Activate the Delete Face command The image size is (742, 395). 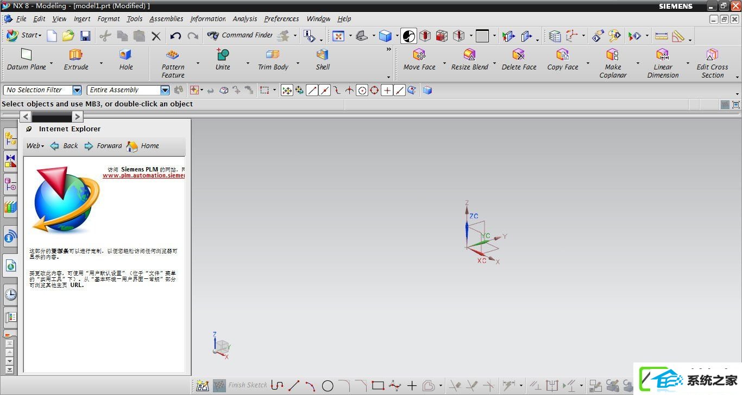[x=519, y=59]
